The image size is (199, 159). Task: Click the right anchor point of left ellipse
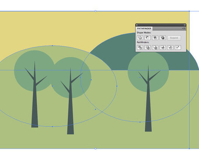117,86
